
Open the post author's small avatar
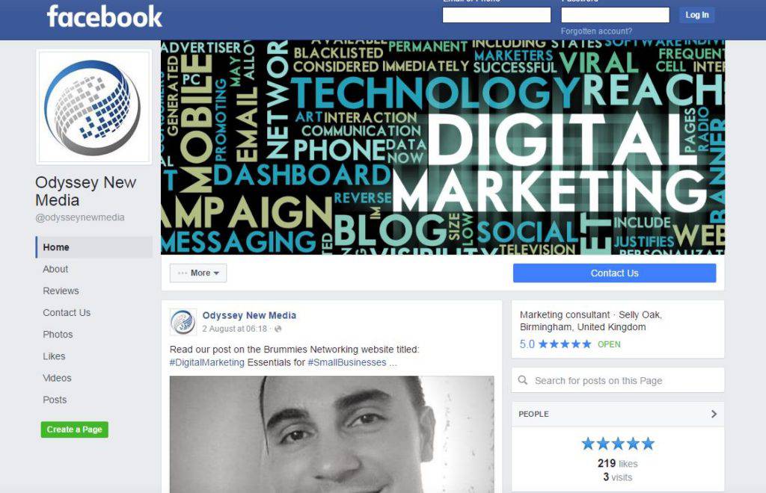pos(183,322)
